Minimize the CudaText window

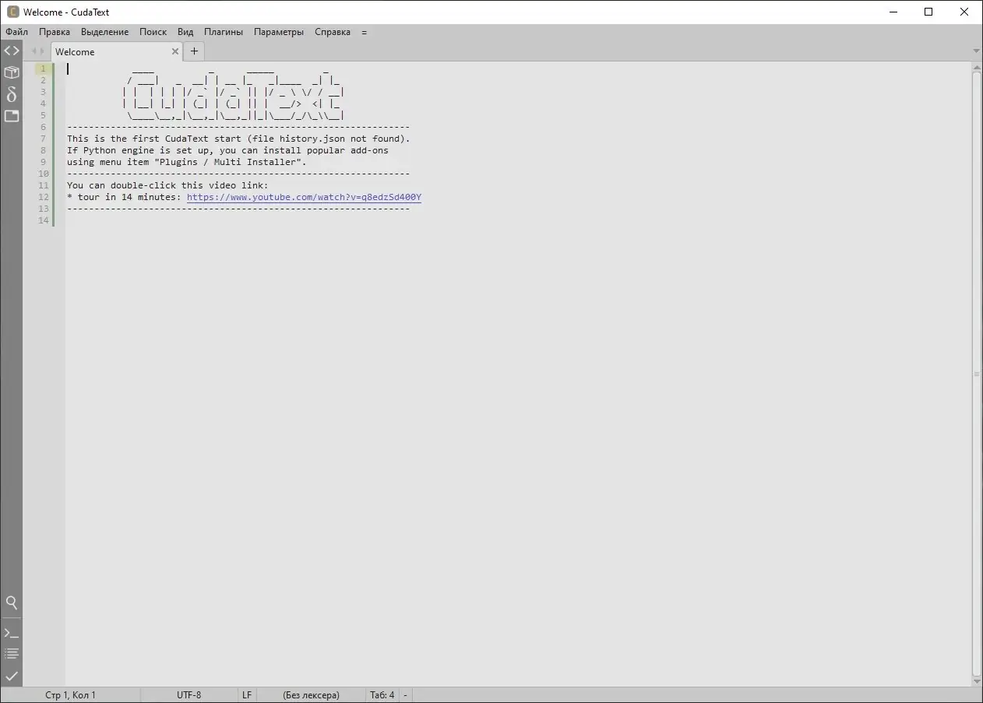[893, 12]
